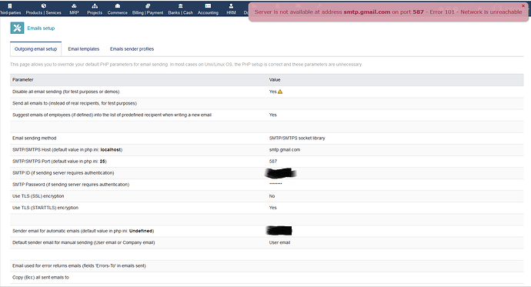Switch to the Email templates tab
The width and height of the screenshot is (531, 287).
pos(84,49)
